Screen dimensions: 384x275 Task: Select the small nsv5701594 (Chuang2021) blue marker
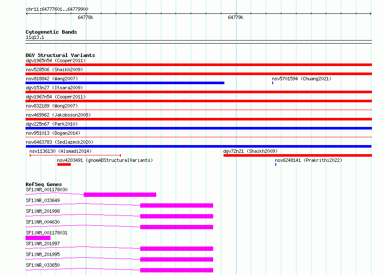click(273, 83)
